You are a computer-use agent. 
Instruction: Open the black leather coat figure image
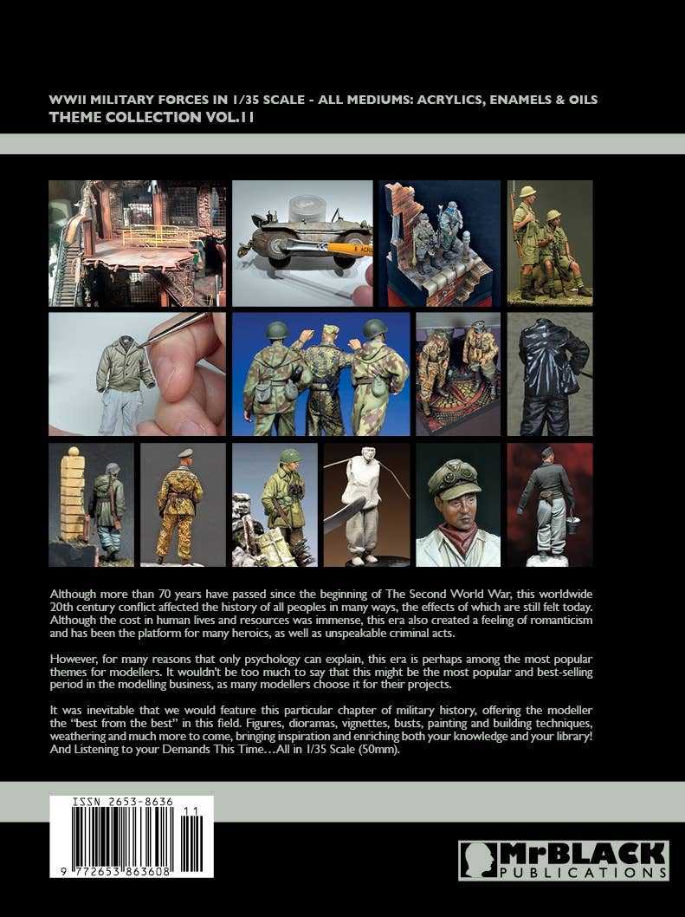pos(549,374)
